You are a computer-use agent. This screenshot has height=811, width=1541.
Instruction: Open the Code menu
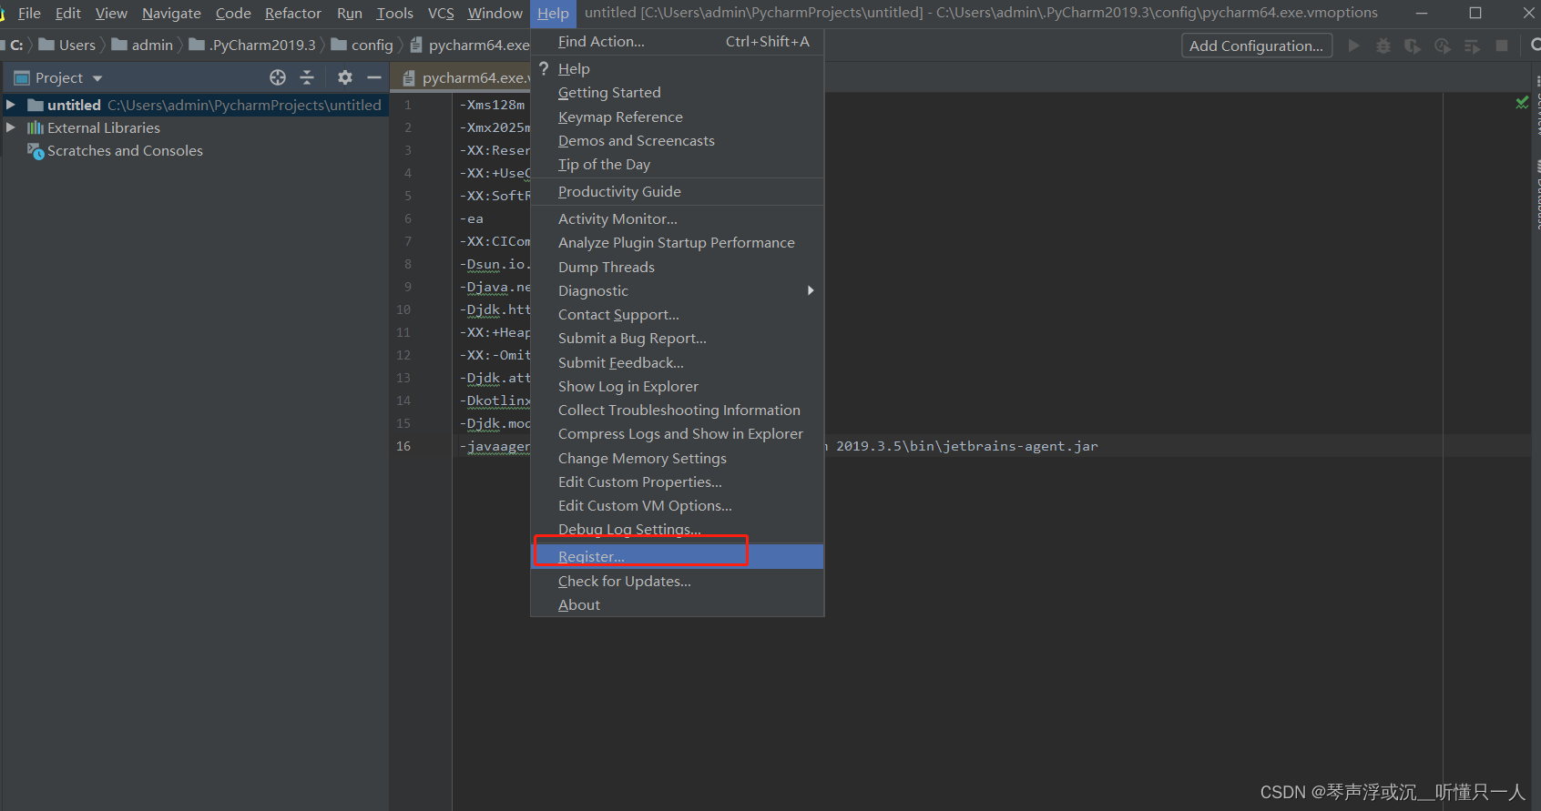[233, 13]
